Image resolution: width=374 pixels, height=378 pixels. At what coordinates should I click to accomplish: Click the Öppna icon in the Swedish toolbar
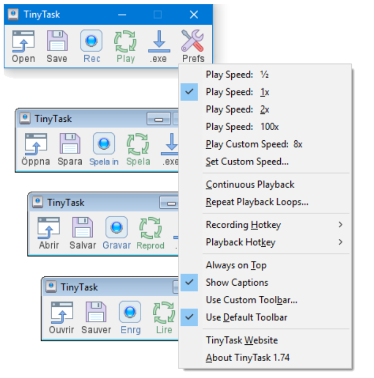36,144
